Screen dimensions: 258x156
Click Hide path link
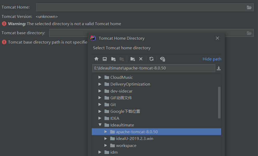point(212,59)
